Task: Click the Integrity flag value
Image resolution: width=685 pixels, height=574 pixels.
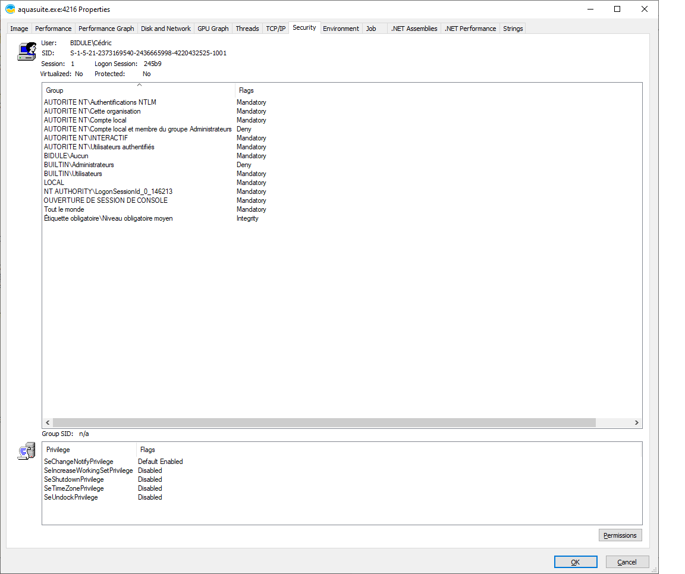Action: coord(247,218)
